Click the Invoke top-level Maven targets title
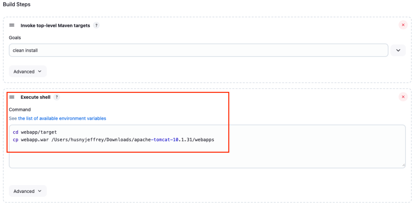This screenshot has width=414, height=205. coord(55,25)
